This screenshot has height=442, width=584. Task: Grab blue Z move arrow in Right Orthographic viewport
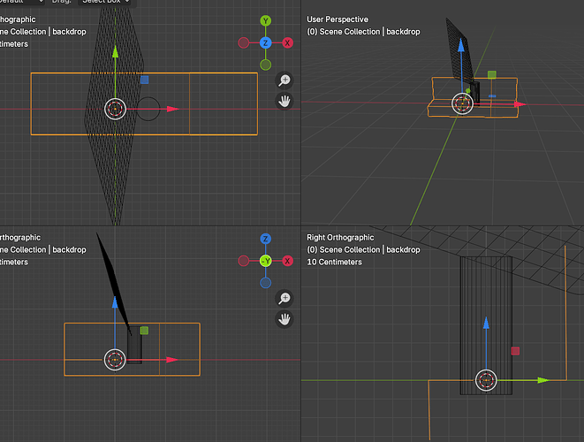(486, 323)
